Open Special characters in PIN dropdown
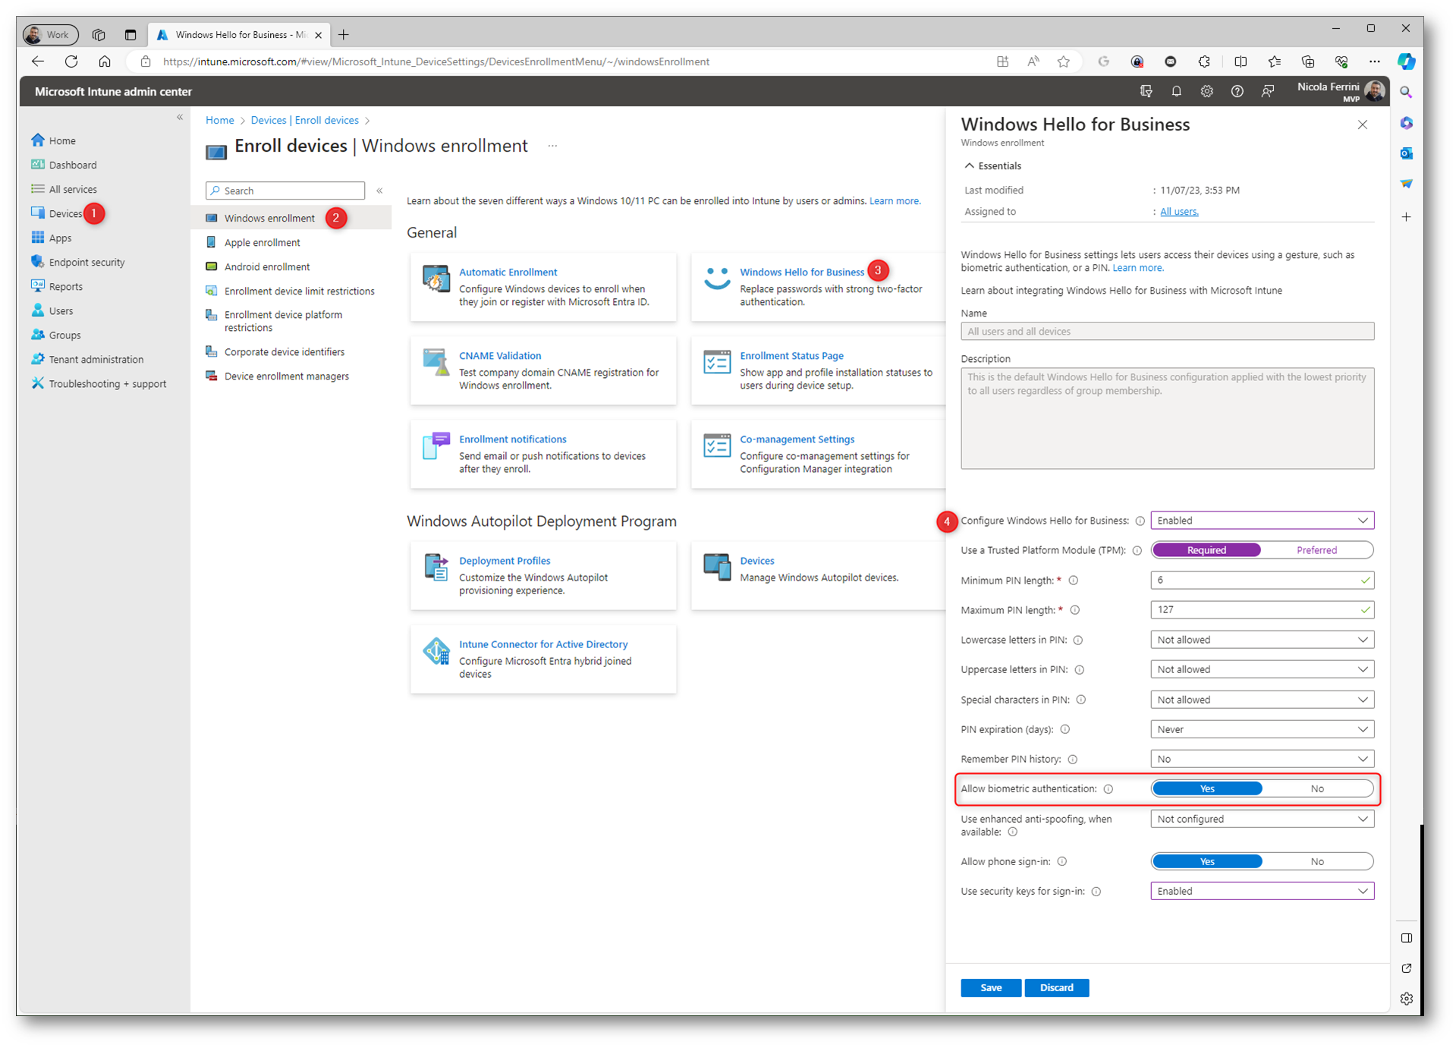This screenshot has width=1456, height=1048. pyautogui.click(x=1262, y=700)
